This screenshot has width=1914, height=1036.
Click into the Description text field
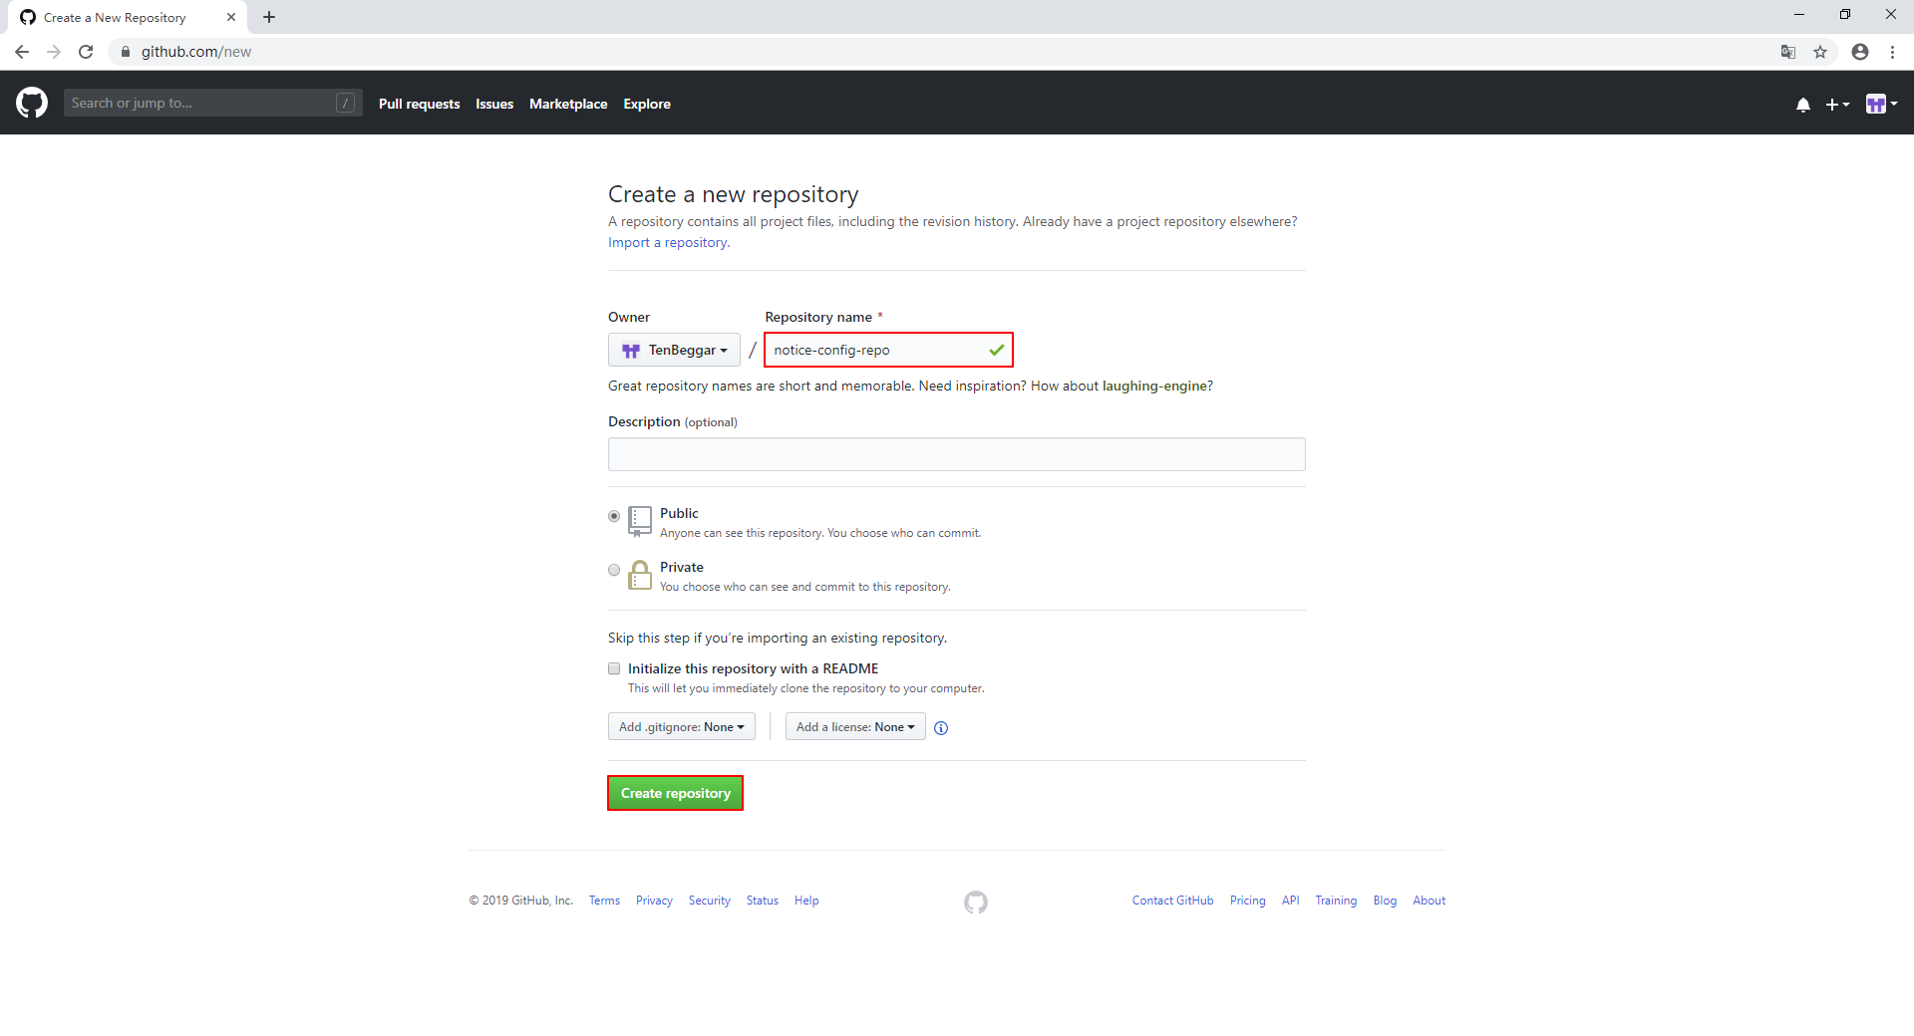click(956, 454)
